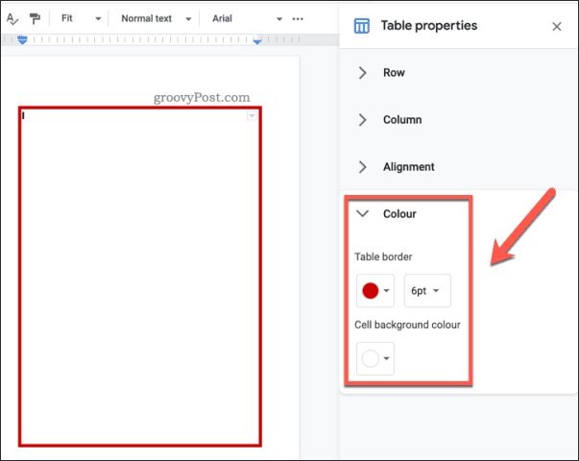
Task: Open the Cell background colour picker
Action: tap(375, 358)
